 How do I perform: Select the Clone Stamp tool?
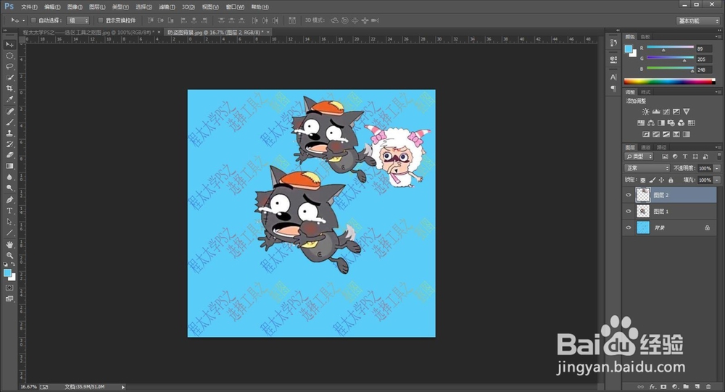9,133
